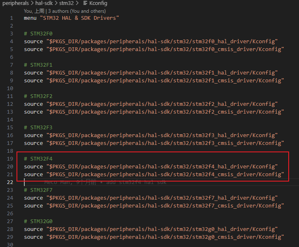Click the '# STM32F0' comment line
The image size is (299, 247).
(x=38, y=34)
